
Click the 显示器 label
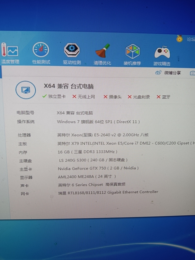point(26,177)
